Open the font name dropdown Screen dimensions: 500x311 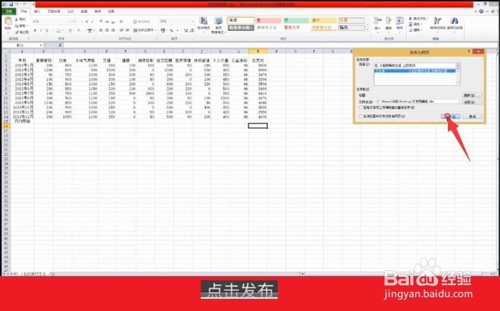tap(69, 22)
